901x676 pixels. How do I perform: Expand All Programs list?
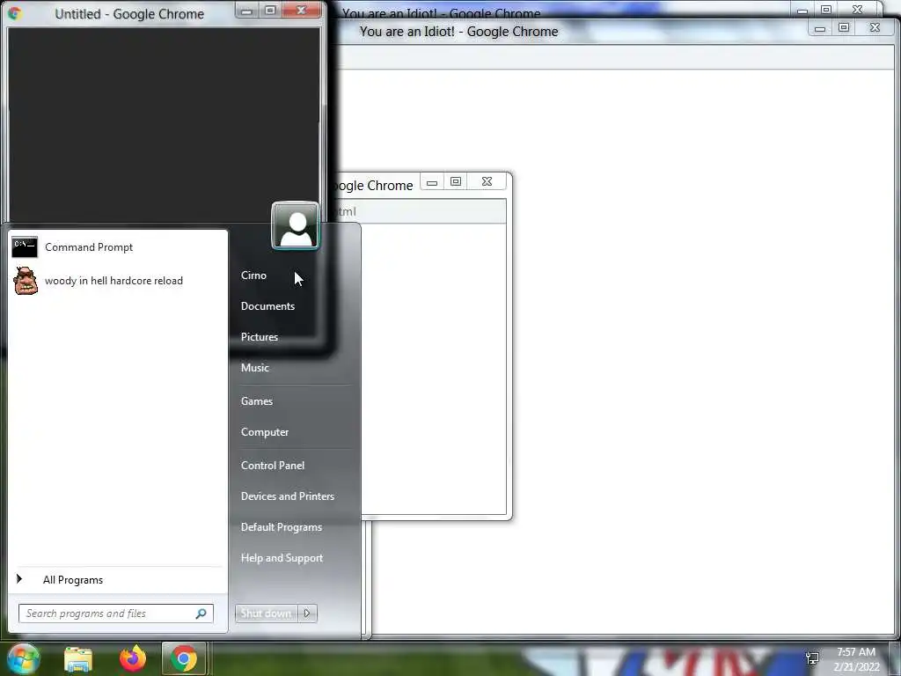pyautogui.click(x=118, y=579)
